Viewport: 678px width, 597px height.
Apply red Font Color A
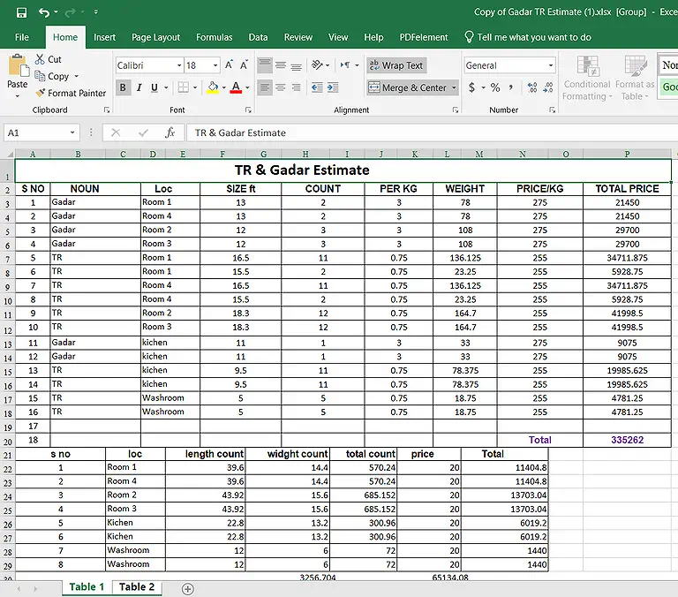coord(236,87)
